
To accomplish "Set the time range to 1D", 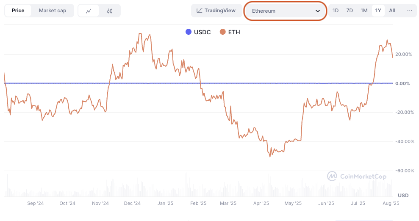I will (336, 11).
